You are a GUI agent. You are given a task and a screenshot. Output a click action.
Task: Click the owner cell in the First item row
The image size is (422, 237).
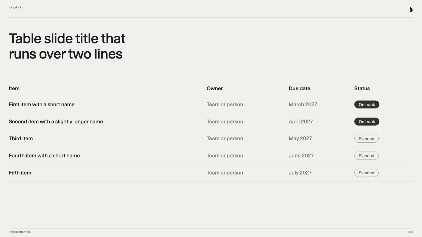point(225,105)
